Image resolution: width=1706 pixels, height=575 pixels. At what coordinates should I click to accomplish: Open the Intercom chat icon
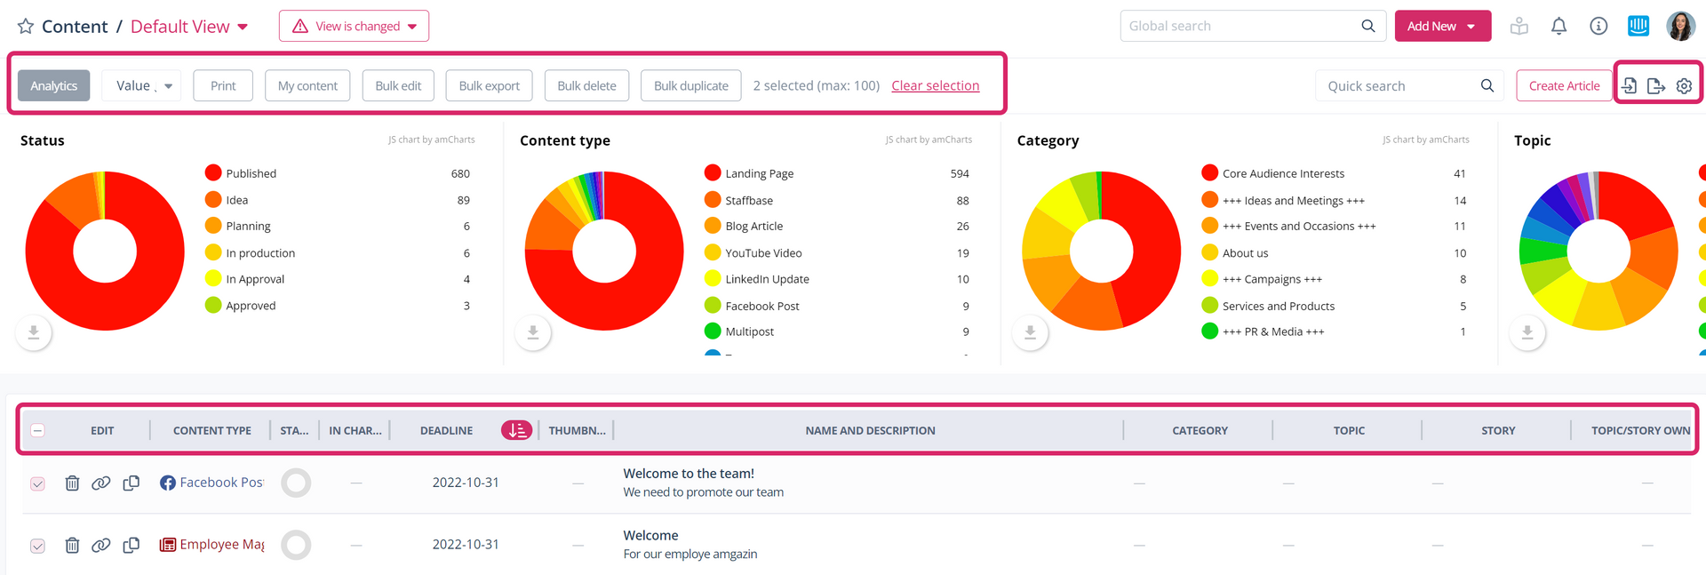pos(1638,27)
